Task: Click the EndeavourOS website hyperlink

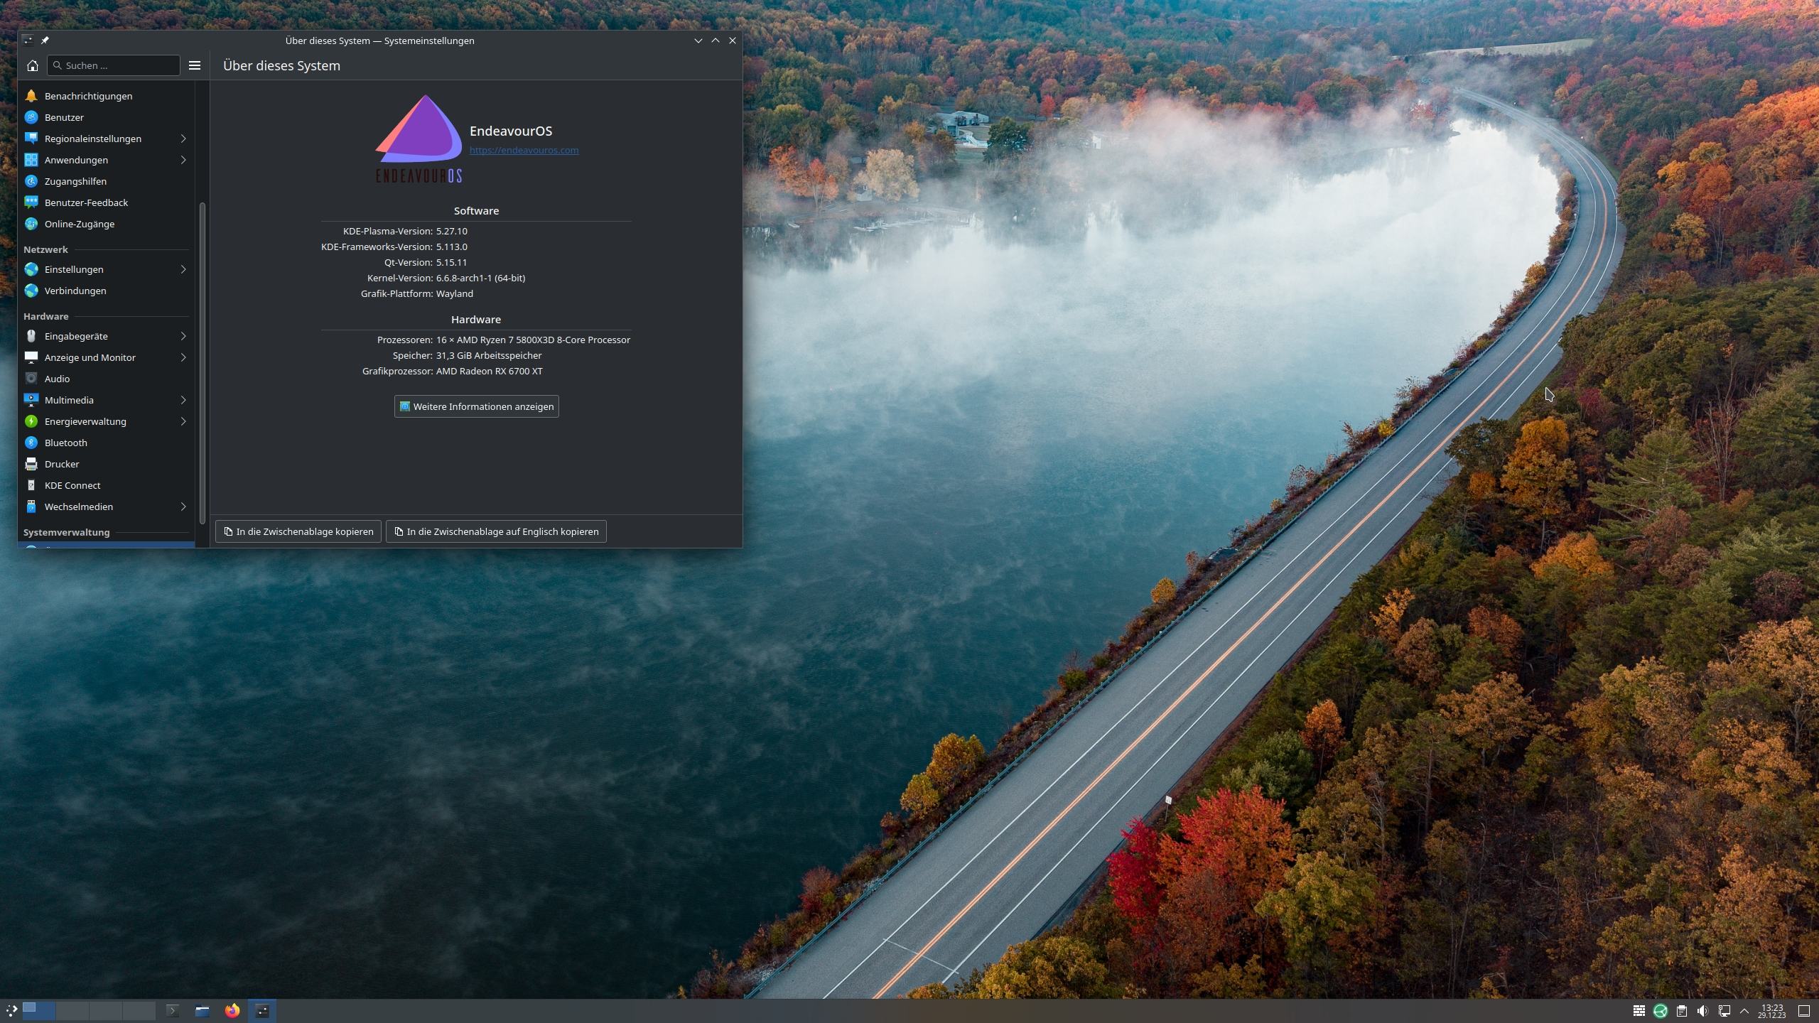Action: [x=522, y=150]
